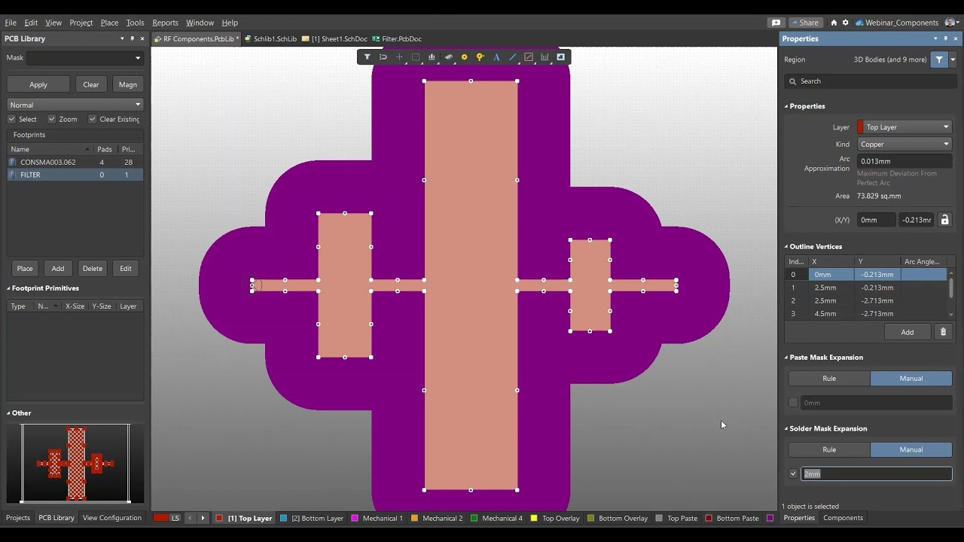The width and height of the screenshot is (964, 542).
Task: Click the Top Overlay yellow color swatch
Action: [x=534, y=518]
